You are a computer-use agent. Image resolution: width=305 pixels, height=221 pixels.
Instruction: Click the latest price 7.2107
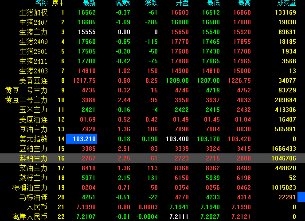click(x=86, y=217)
